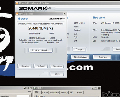The width and height of the screenshot is (120, 97).
Task: Open the Mainboard tab in CPU-Z
Action: (54, 92)
